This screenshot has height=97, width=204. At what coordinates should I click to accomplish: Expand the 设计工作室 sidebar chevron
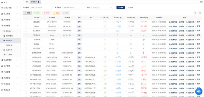[18, 8]
